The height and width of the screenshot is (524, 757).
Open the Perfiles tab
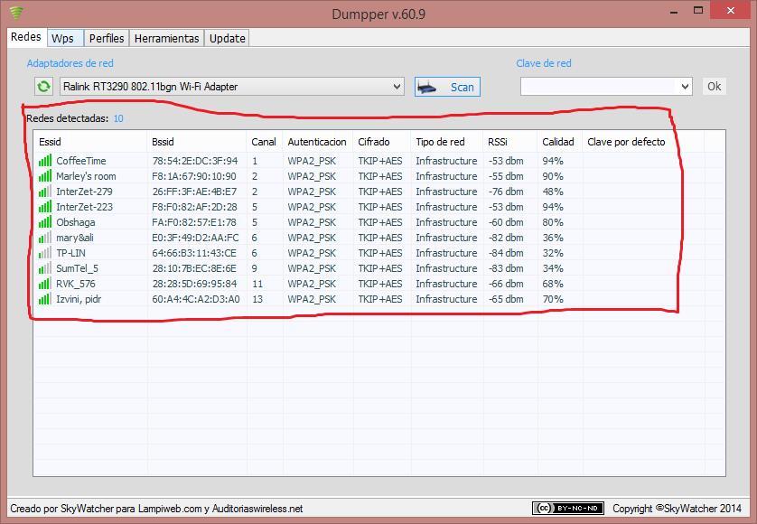pos(107,38)
